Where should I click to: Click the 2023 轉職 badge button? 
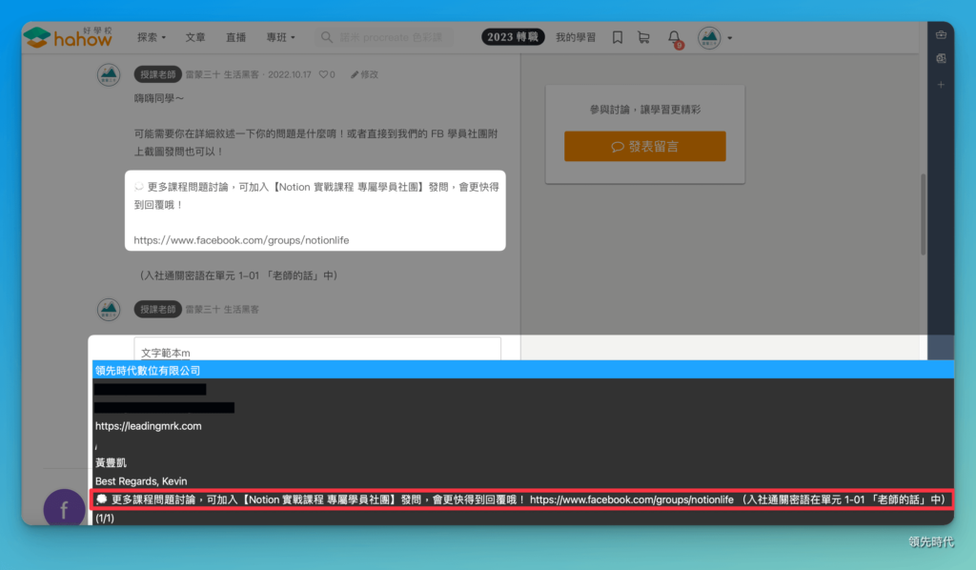512,37
